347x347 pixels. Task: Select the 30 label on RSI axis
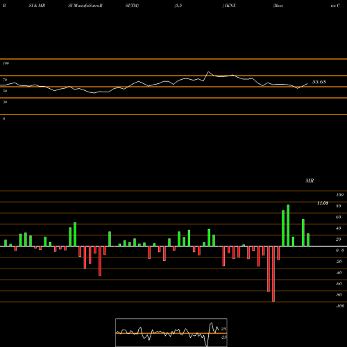[x=5, y=102]
